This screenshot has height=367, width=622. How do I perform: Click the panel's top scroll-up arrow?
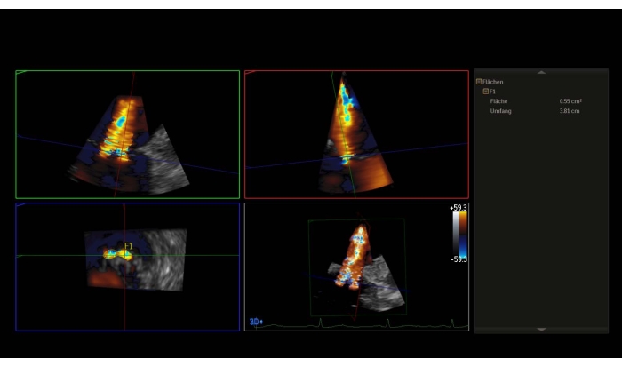coord(541,72)
